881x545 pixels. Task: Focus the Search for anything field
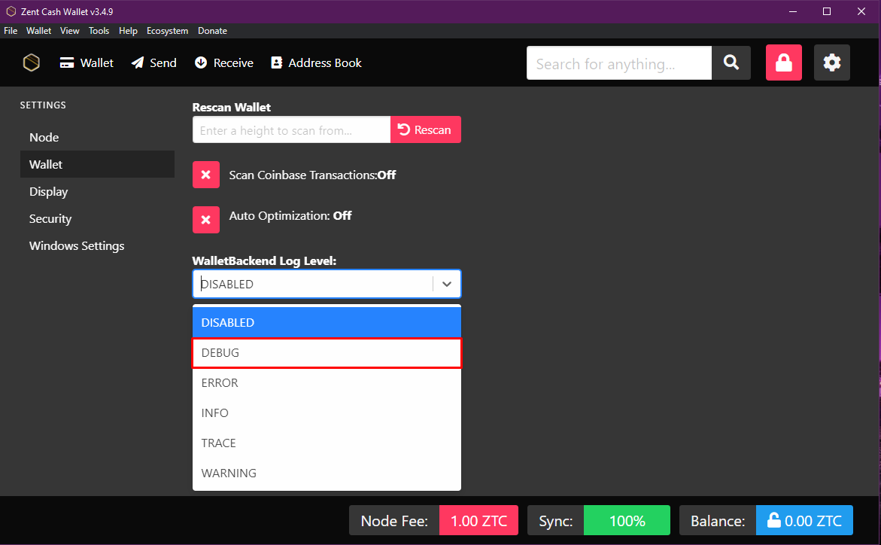pyautogui.click(x=619, y=63)
